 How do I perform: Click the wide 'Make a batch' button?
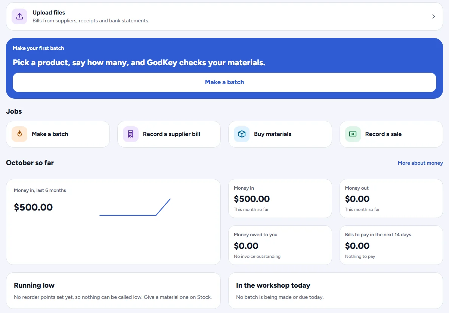[224, 82]
